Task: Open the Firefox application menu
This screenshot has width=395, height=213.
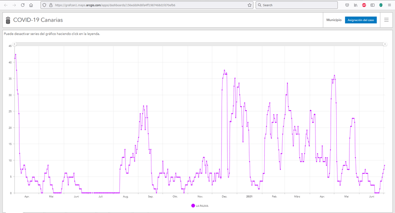Action: point(389,5)
